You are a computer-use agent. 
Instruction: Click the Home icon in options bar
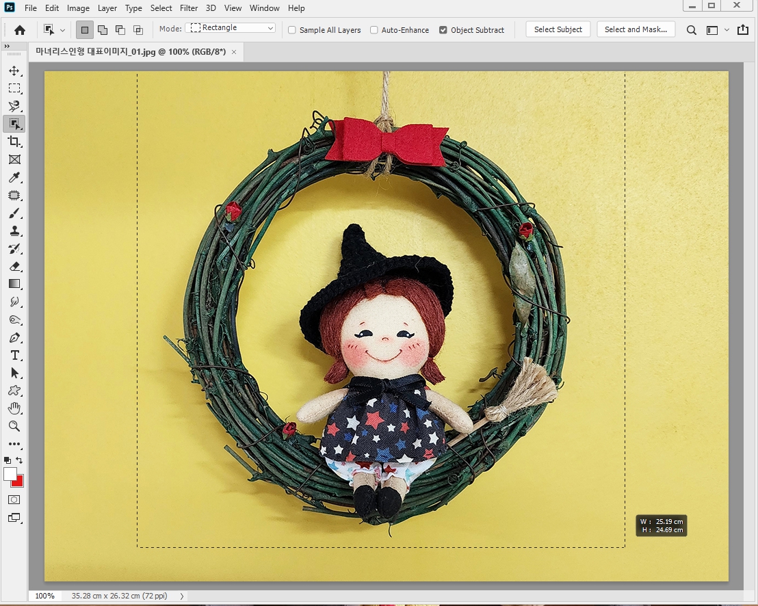20,30
